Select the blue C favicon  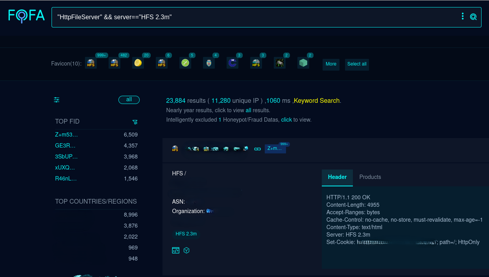tap(233, 63)
